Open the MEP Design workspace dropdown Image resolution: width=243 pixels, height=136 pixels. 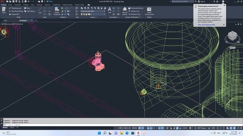202,128
